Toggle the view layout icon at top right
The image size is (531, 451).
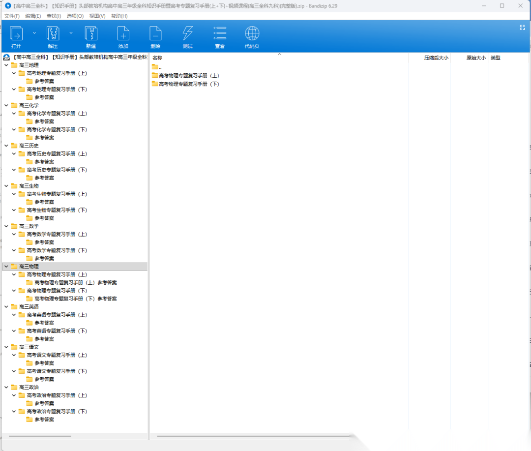[523, 28]
